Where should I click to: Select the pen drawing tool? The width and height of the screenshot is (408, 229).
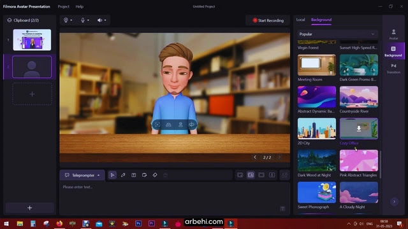pos(123,175)
